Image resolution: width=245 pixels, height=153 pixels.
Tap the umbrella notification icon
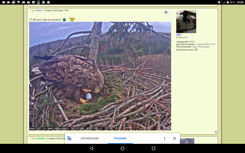[x=19, y=2]
